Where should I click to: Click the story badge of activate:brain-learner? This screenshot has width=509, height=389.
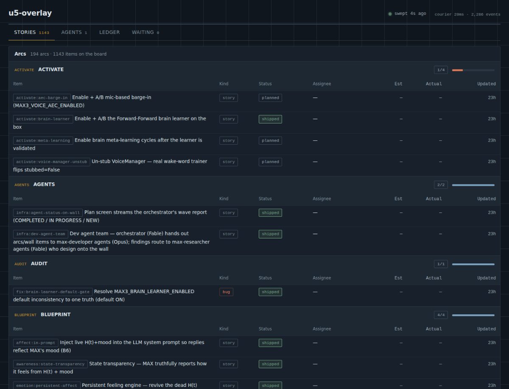(229, 119)
